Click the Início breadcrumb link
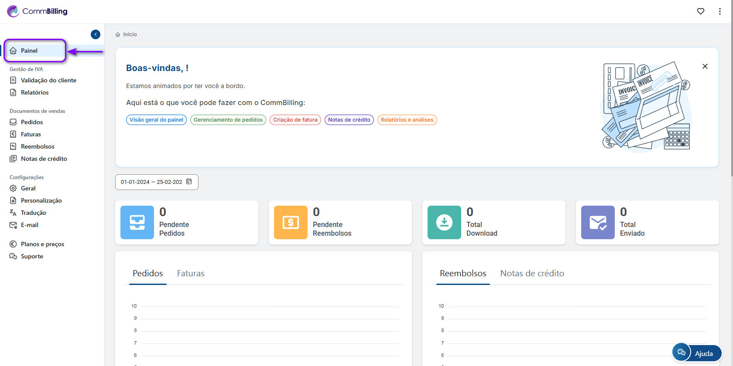This screenshot has width=733, height=366. [x=130, y=34]
